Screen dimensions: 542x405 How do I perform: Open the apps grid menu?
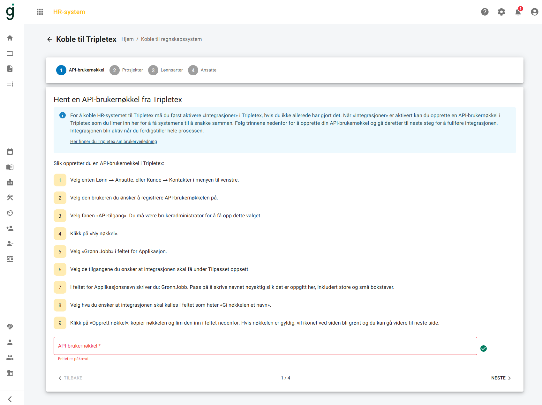click(x=40, y=12)
